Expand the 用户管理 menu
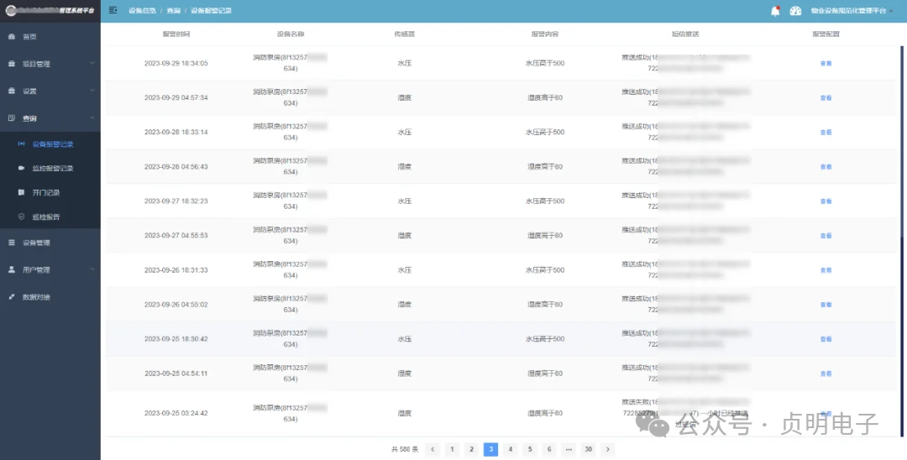 tap(50, 270)
